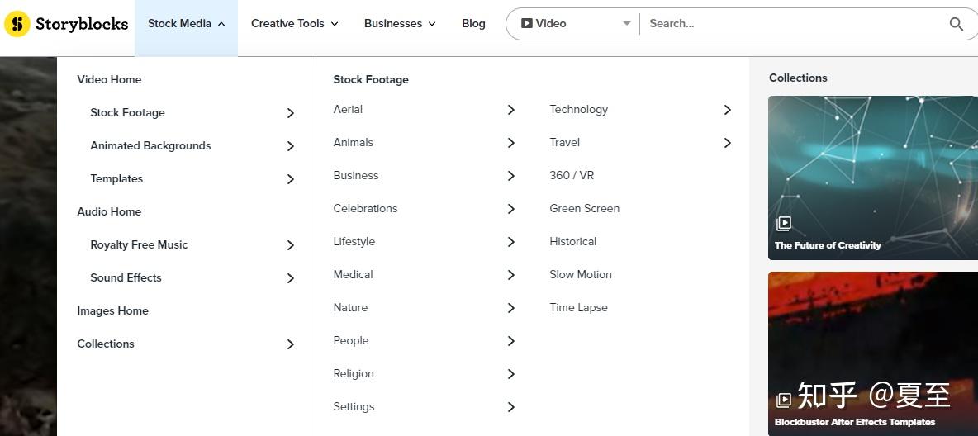Select the Time Lapse category
Screen dimensions: 978x436
click(578, 307)
